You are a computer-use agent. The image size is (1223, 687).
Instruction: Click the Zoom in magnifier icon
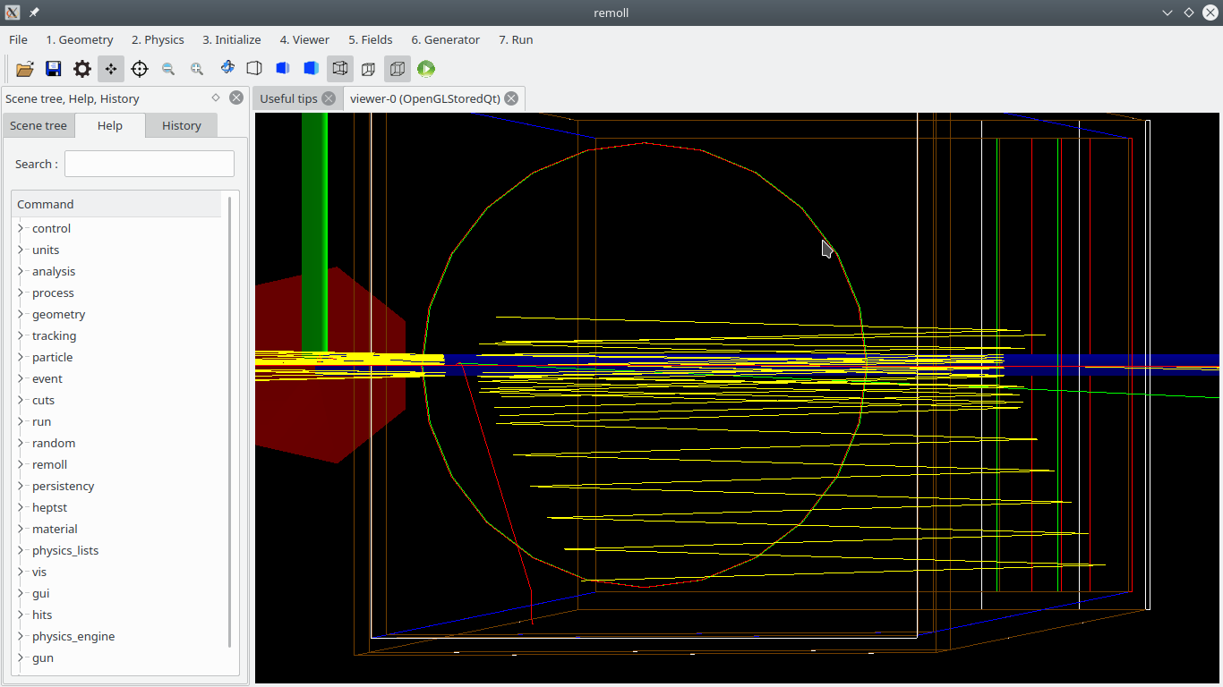point(197,69)
